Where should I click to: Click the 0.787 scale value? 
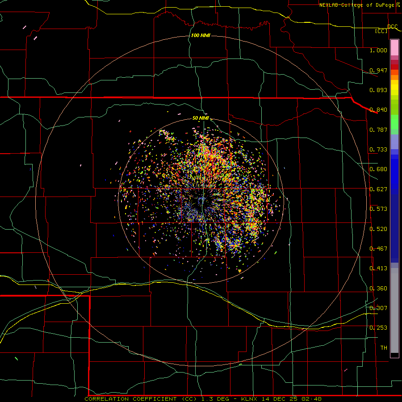tap(378, 130)
